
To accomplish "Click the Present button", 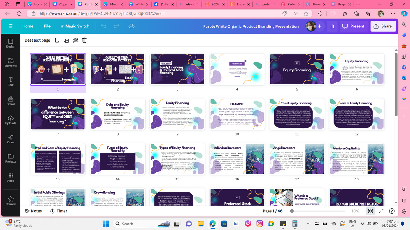I will point(353,26).
